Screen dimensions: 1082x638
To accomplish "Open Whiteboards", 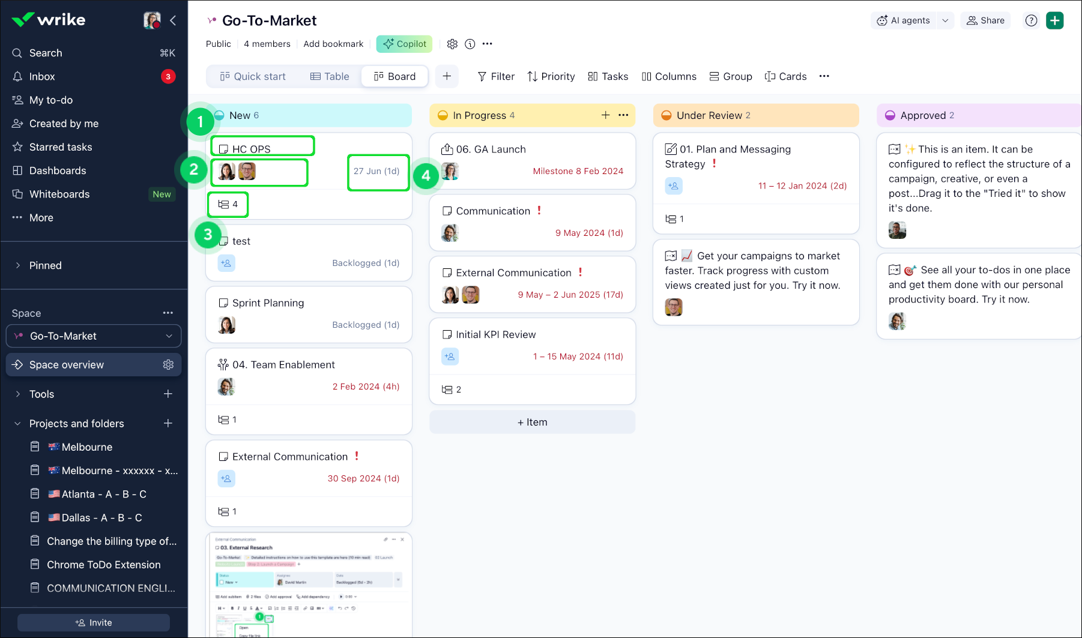I will pyautogui.click(x=94, y=194).
